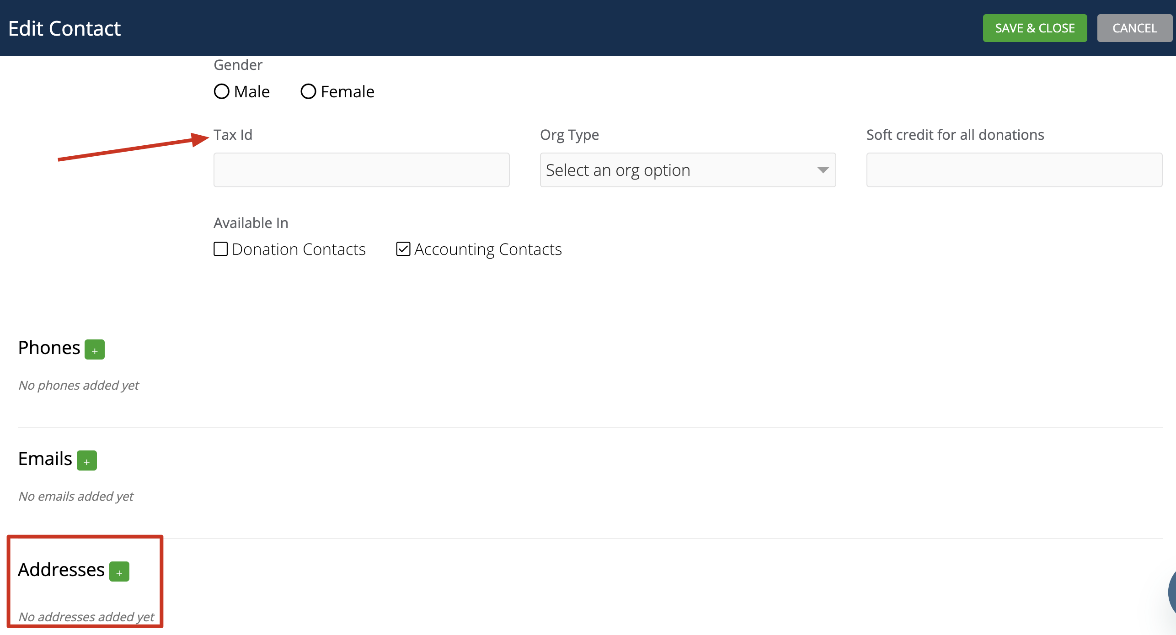Click the Edit Contact page title
Viewport: 1176px width, 635px height.
(64, 28)
